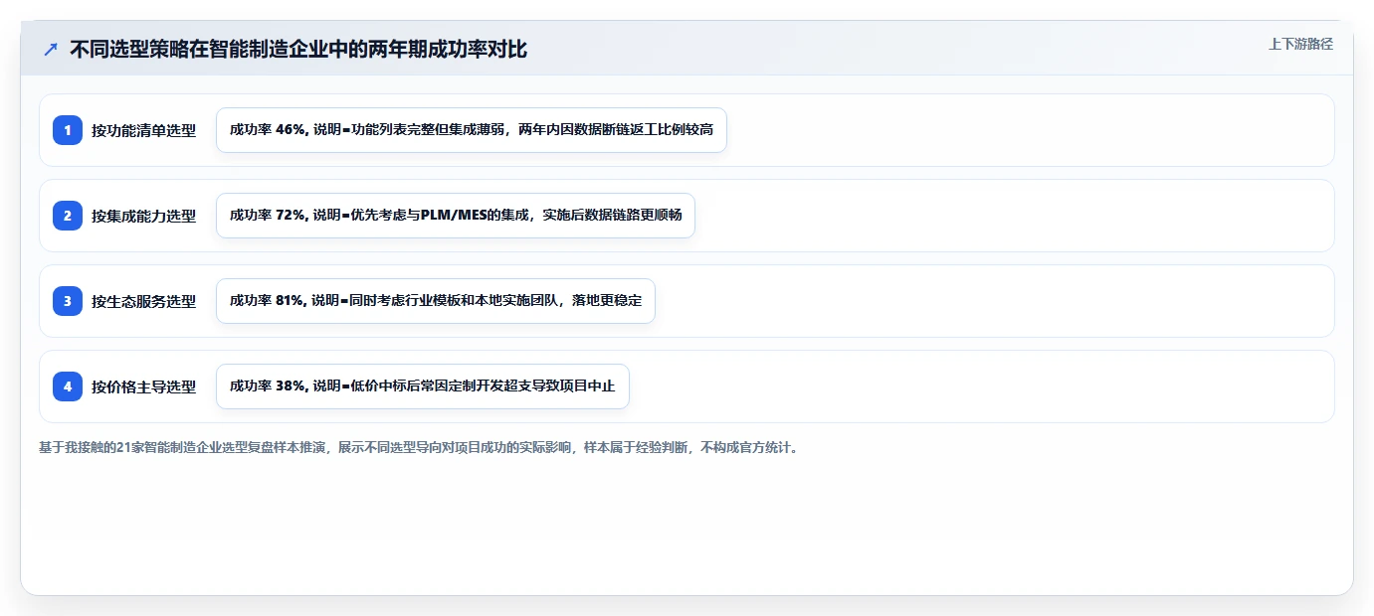Click the footnote starting with 基于我接触的21家
Screen dimensions: 1374x616
[x=419, y=448]
